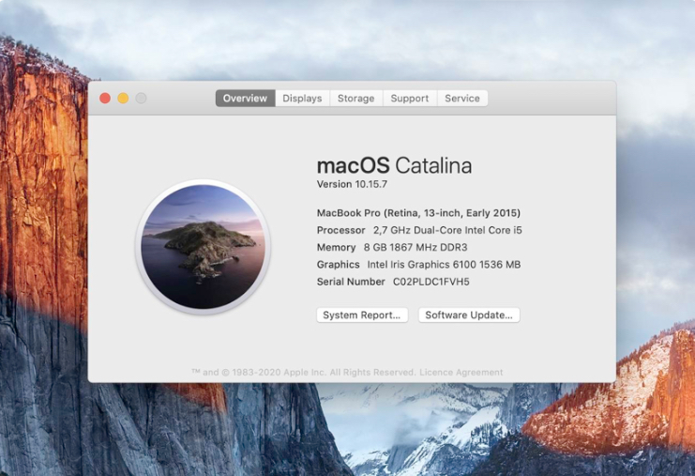The image size is (695, 476).
Task: Open the Storage tab
Action: (355, 98)
